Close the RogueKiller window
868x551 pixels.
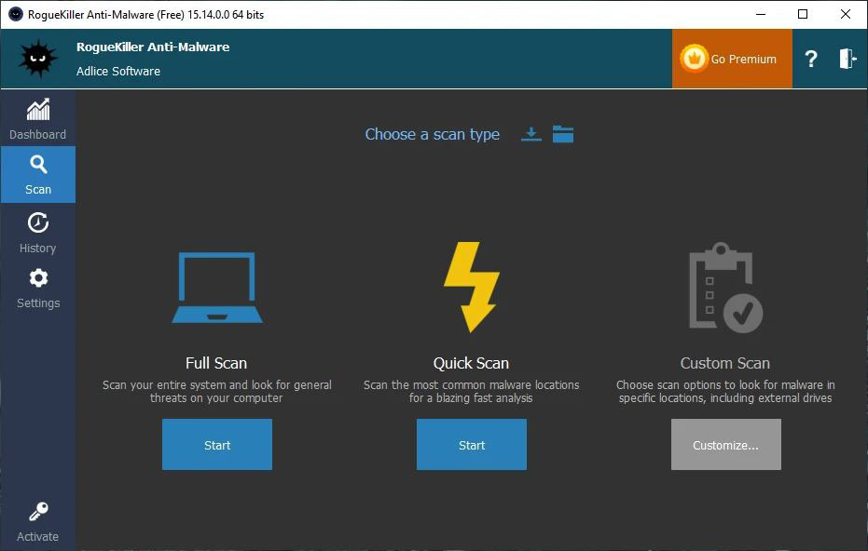846,14
